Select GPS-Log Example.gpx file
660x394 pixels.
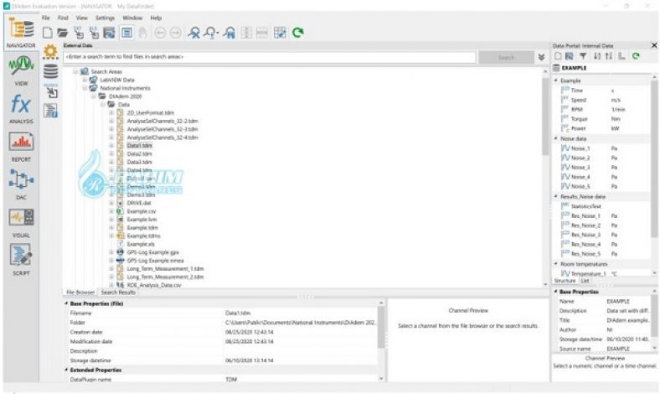pyautogui.click(x=152, y=252)
